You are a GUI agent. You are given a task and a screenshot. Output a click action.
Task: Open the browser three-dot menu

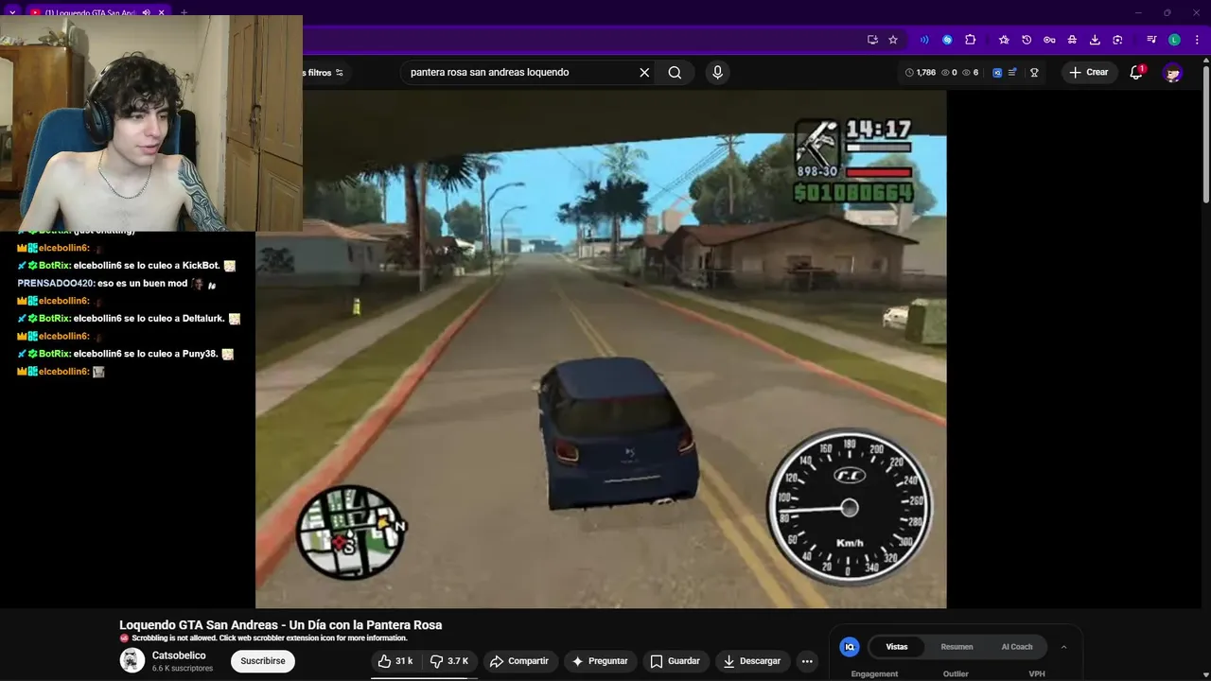click(x=1195, y=40)
